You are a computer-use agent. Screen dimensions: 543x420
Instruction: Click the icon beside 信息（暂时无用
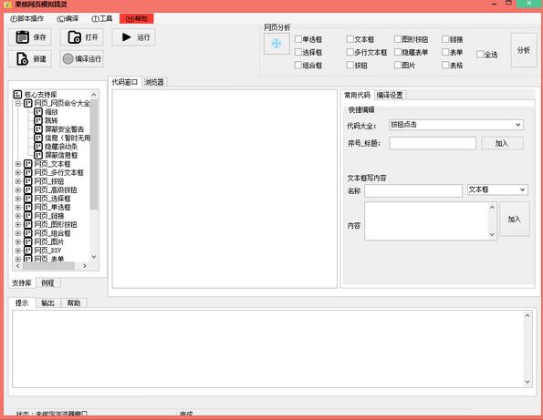pos(38,138)
